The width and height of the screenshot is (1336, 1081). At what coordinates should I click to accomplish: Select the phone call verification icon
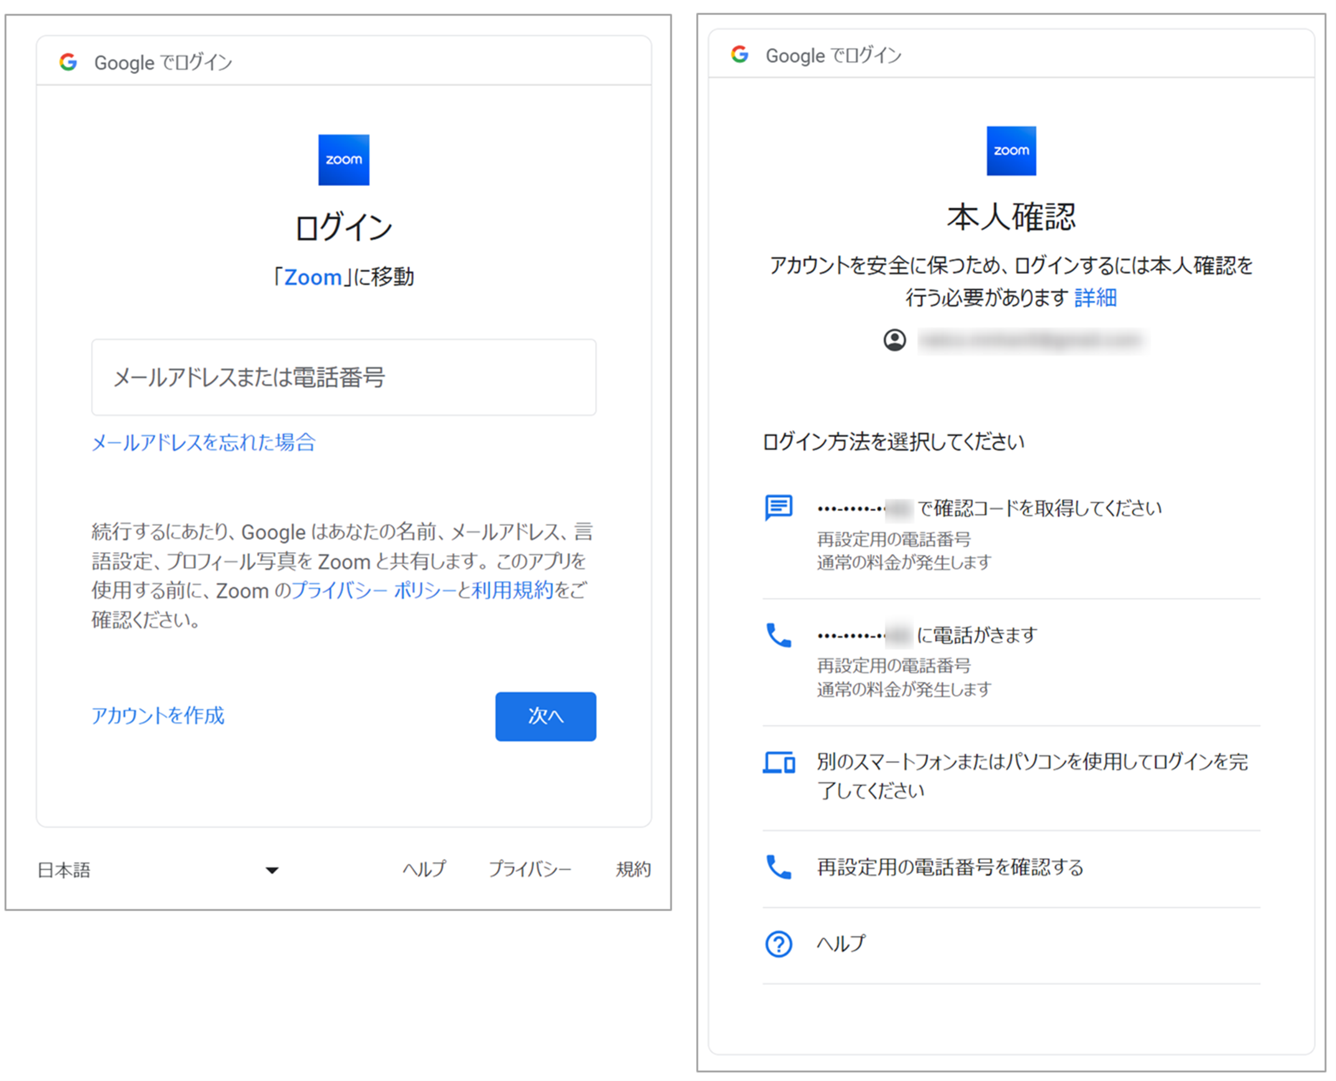(x=778, y=635)
